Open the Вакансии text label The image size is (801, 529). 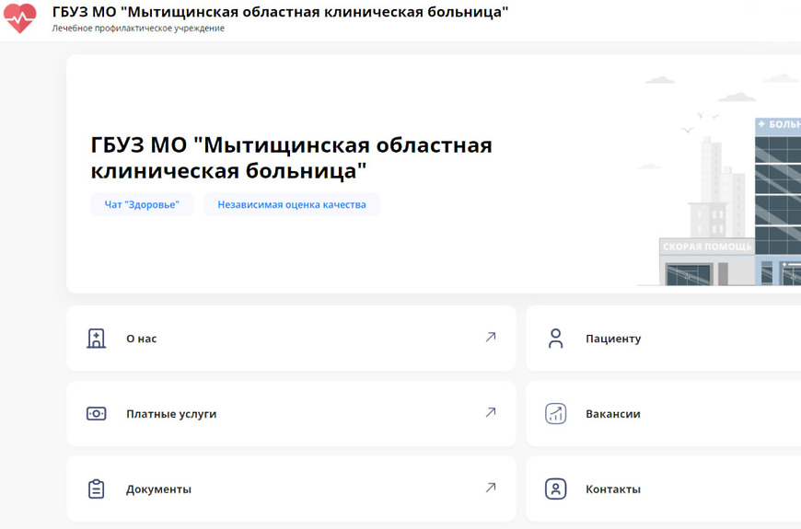click(612, 414)
